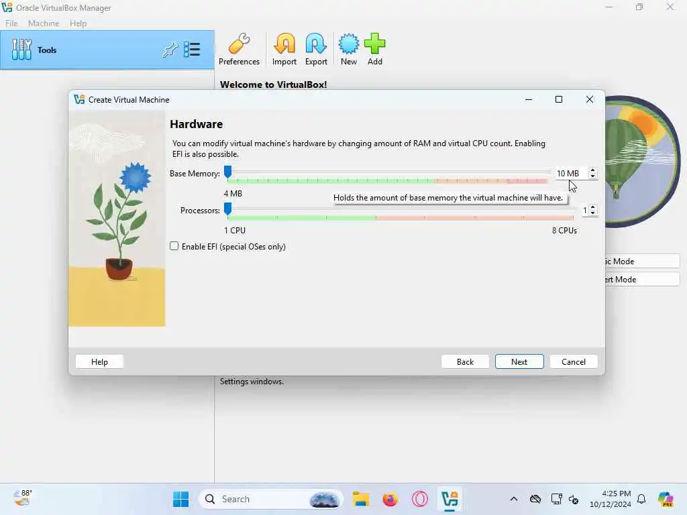Maximize the Create Virtual Machine dialog
687x515 pixels.
559,99
